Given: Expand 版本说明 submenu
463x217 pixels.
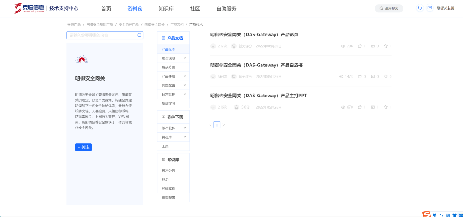Looking at the screenshot, I should click(x=185, y=58).
